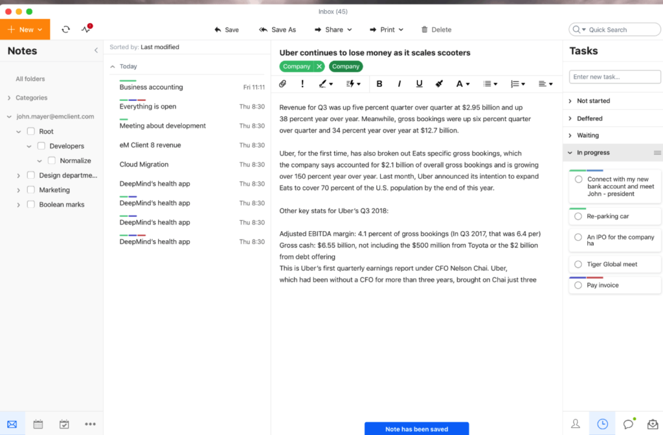The image size is (663, 435).
Task: Show contact details person icon in sidebar
Action: 576,423
